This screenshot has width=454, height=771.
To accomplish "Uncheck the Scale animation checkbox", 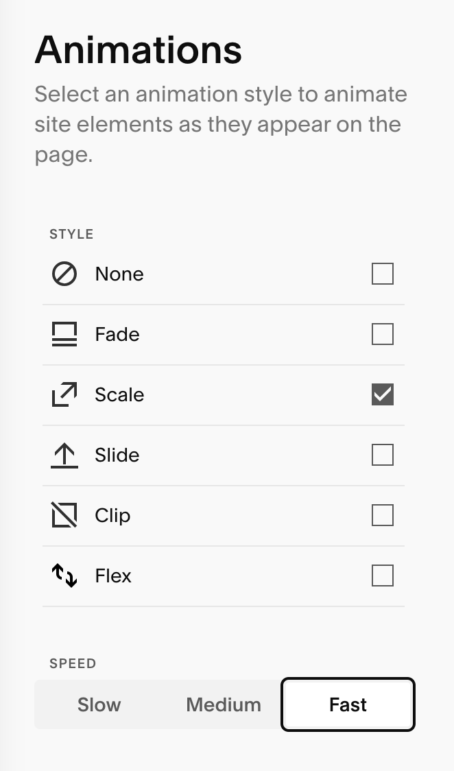I will tap(383, 395).
